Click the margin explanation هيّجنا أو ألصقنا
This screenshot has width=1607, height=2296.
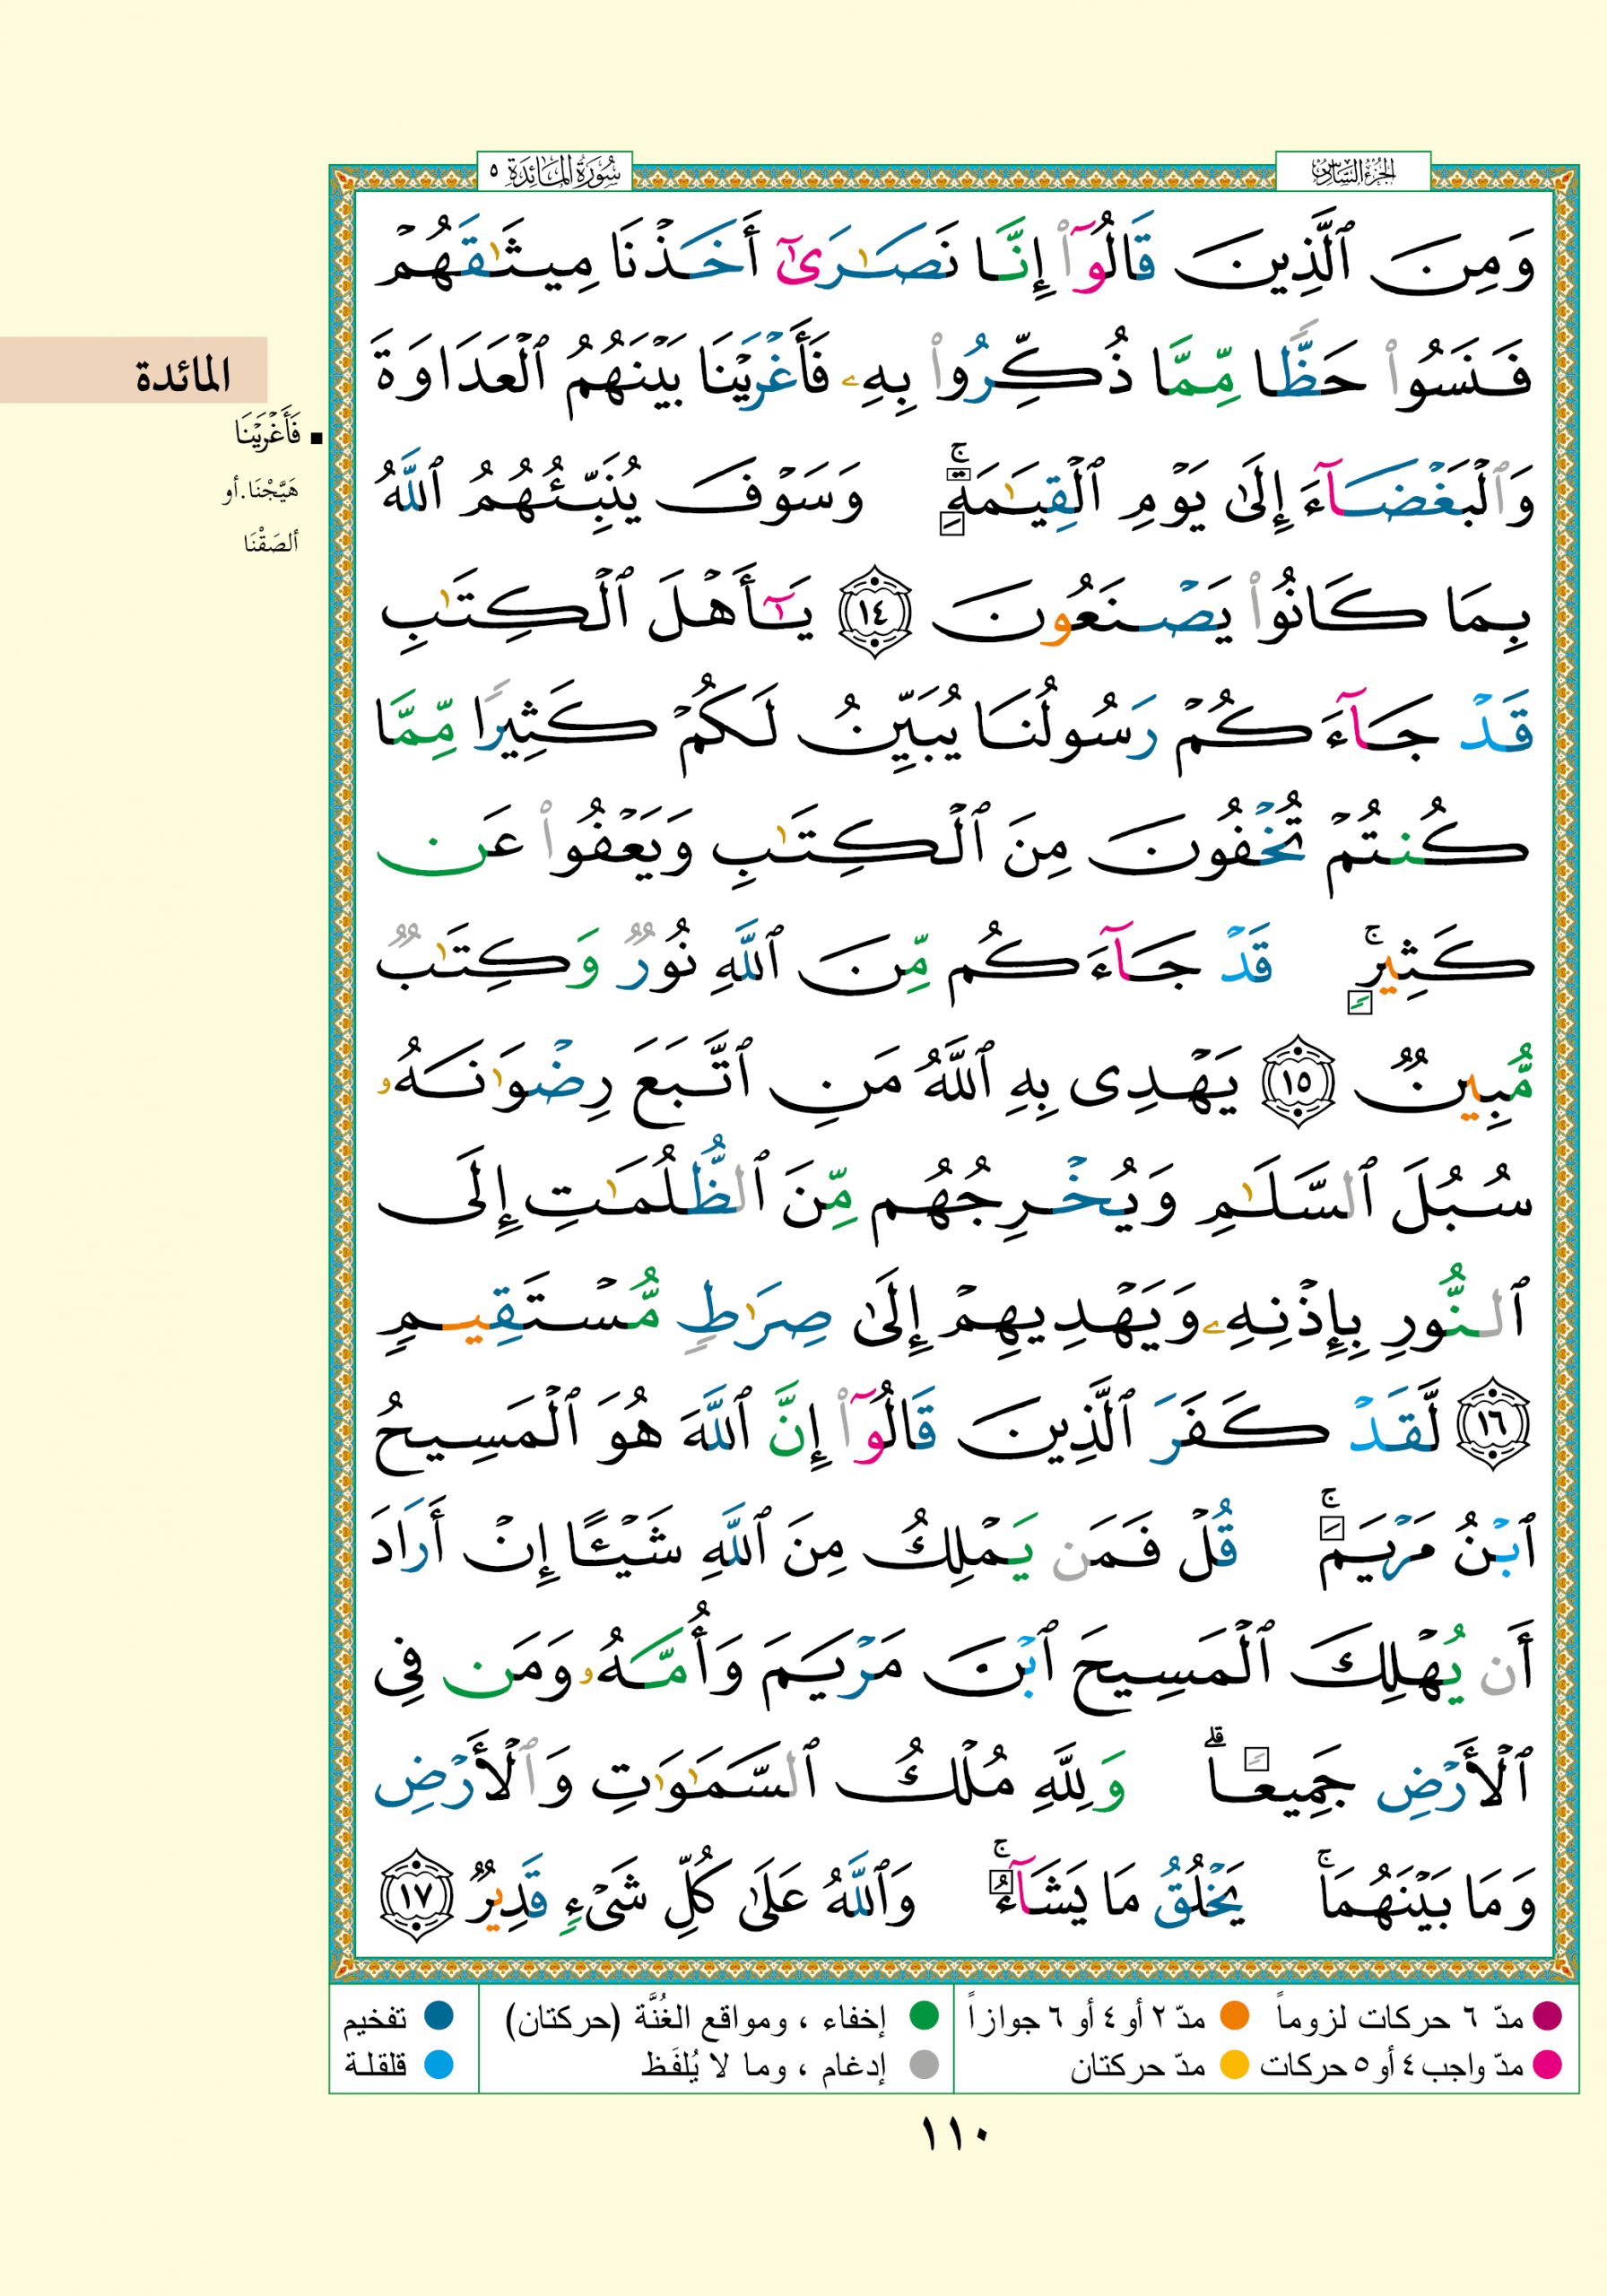coord(264,516)
